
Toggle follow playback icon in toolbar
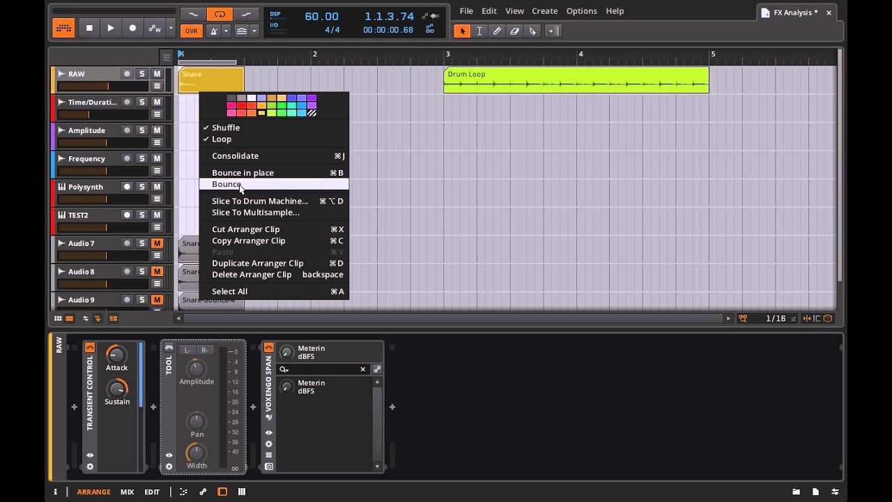pyautogui.click(x=553, y=31)
